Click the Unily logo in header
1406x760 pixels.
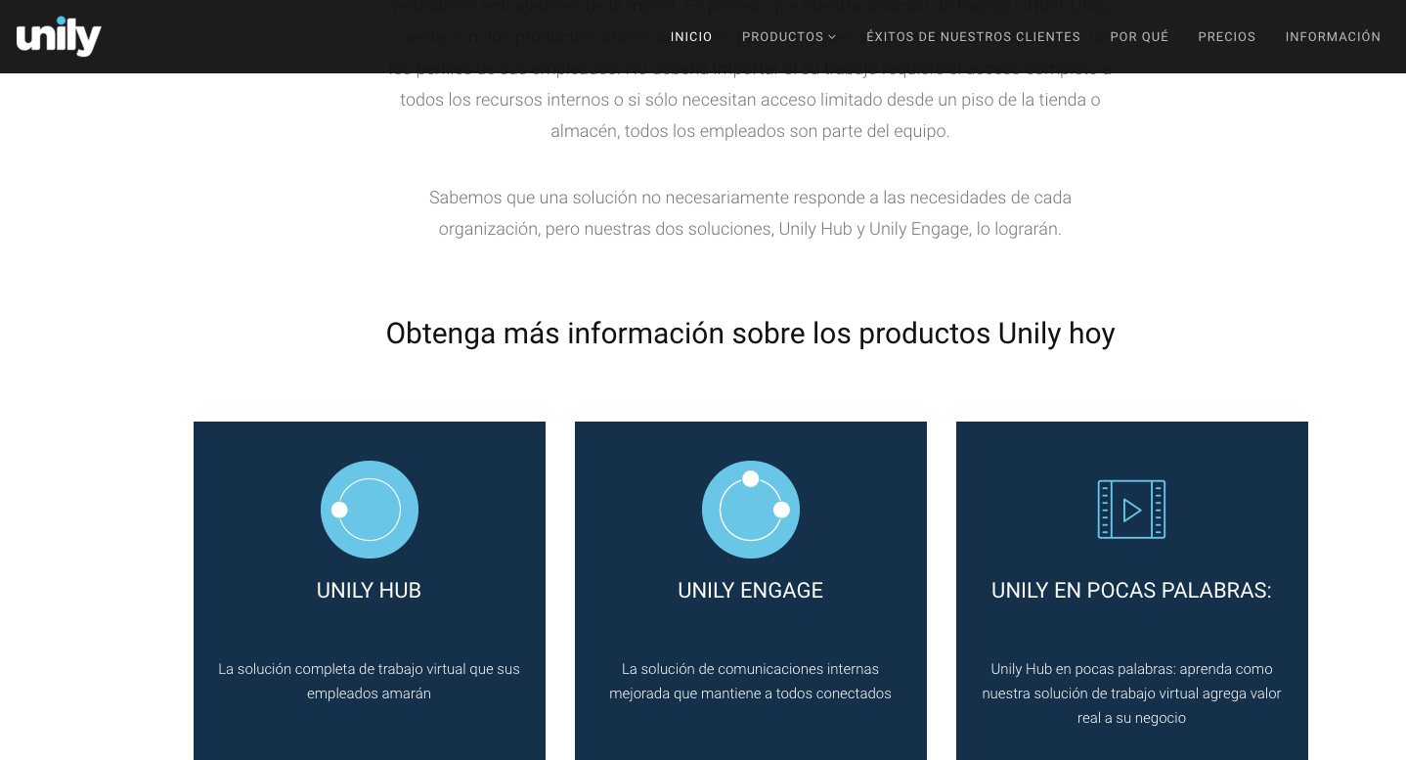[x=59, y=36]
